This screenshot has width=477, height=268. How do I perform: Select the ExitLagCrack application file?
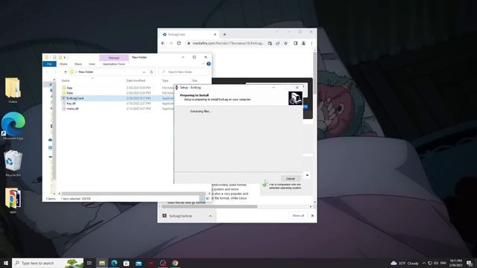click(75, 98)
